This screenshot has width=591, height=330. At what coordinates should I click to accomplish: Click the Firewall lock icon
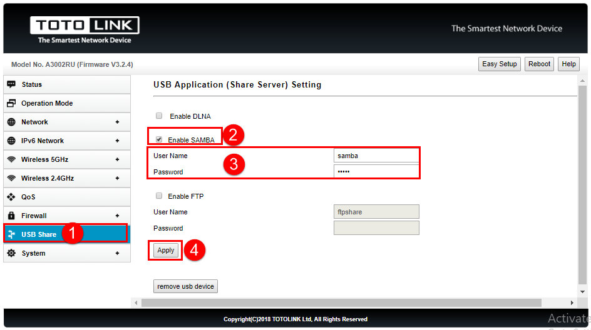pyautogui.click(x=11, y=216)
